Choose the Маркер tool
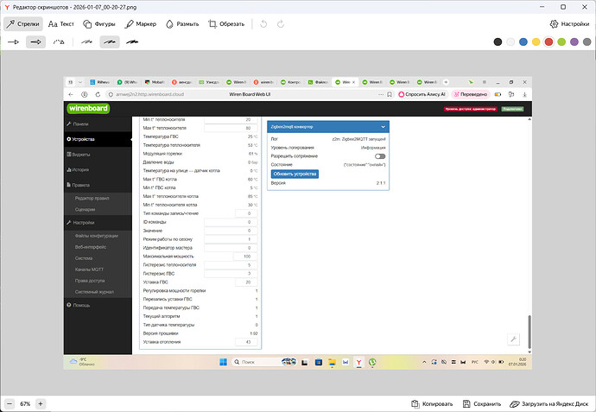This screenshot has width=596, height=412. 141,24
